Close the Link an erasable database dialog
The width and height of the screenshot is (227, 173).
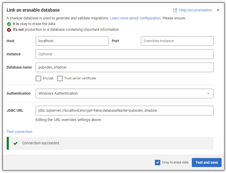tap(218, 10)
